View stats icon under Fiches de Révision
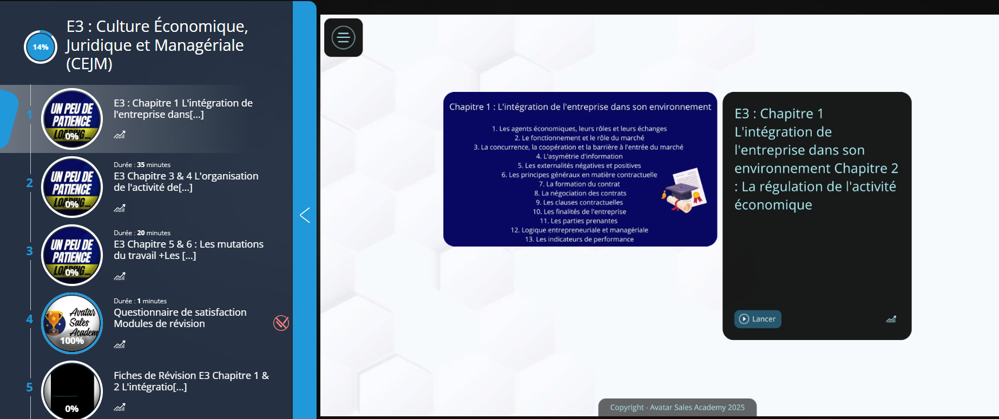The width and height of the screenshot is (999, 419). coord(120,407)
